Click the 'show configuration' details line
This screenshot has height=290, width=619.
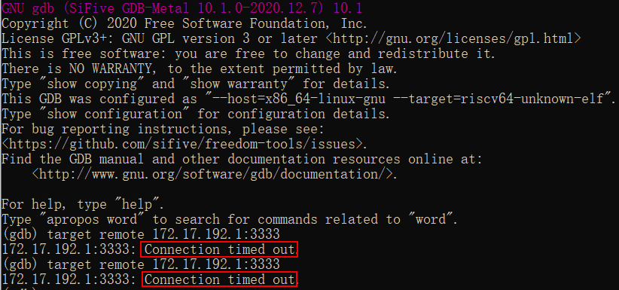coord(196,114)
